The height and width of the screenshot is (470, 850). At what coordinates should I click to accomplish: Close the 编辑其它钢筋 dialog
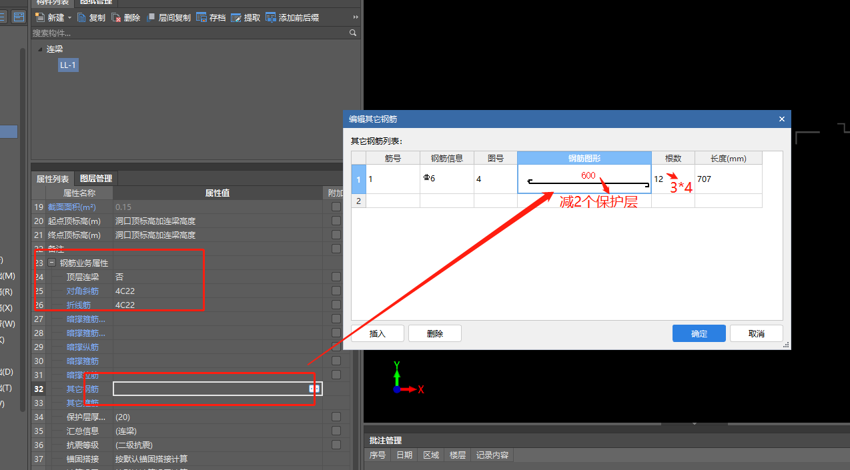(782, 119)
